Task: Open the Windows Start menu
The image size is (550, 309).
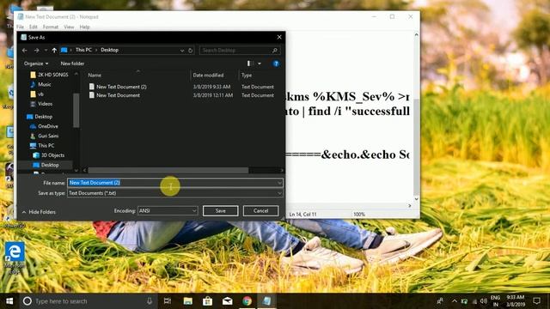Action: 9,301
